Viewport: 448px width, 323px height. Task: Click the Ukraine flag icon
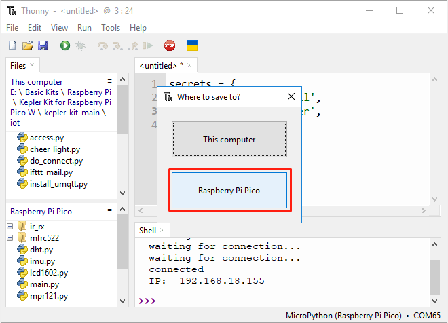pyautogui.click(x=192, y=45)
